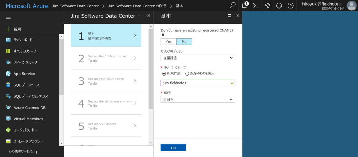Click the OK button

(x=173, y=148)
